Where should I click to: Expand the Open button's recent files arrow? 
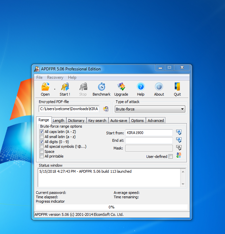click(x=55, y=89)
